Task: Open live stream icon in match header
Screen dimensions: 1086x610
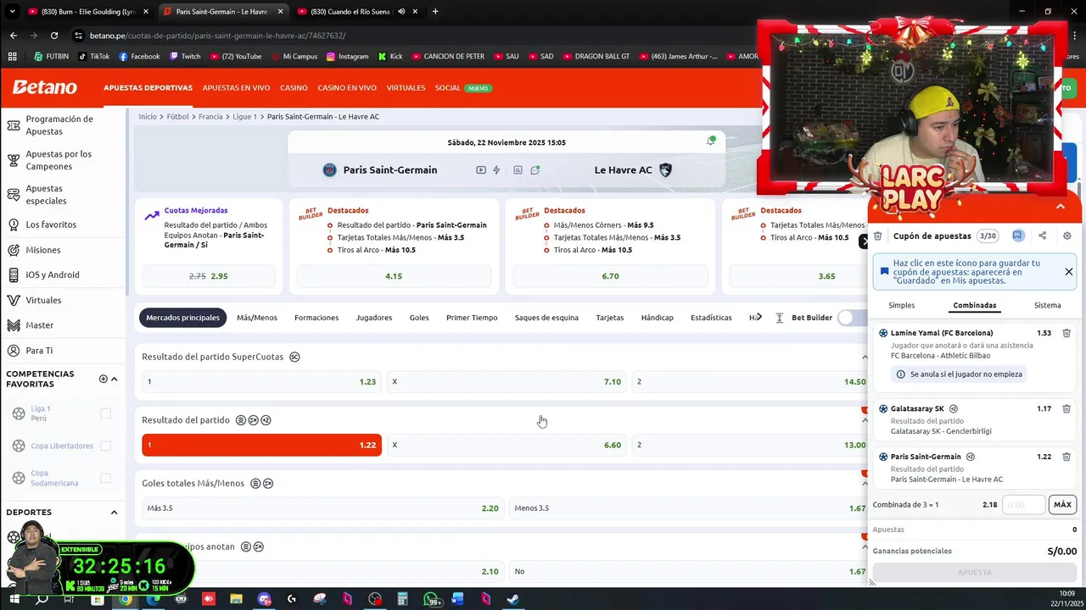Action: (x=481, y=170)
